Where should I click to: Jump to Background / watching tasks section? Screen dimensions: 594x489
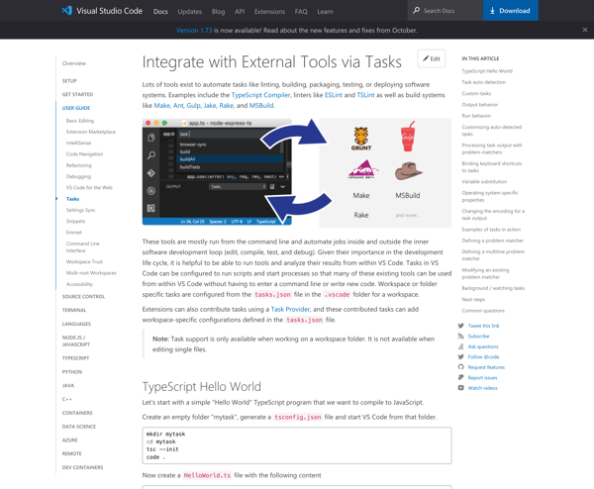coord(493,288)
